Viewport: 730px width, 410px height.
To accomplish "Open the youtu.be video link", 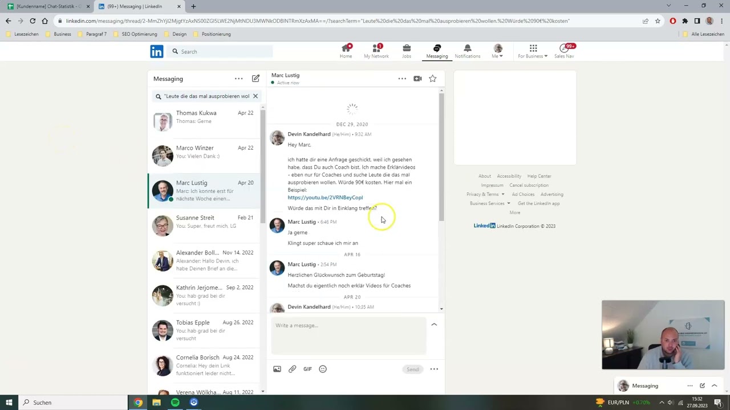I will click(x=325, y=198).
